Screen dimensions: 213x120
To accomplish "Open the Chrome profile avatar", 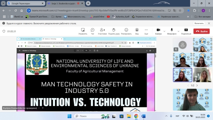I will [203, 10].
